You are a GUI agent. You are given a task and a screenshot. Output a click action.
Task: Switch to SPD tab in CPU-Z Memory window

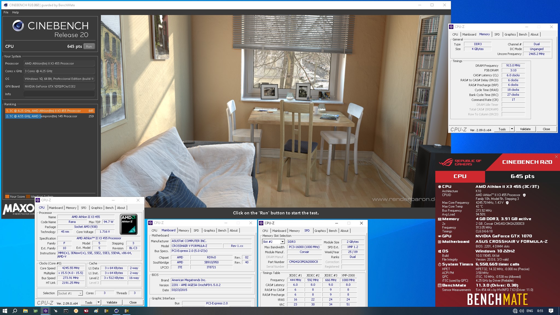(497, 34)
